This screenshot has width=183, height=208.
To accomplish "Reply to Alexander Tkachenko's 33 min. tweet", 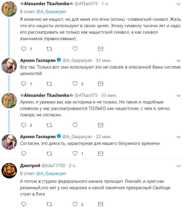I will [x=24, y=125].
